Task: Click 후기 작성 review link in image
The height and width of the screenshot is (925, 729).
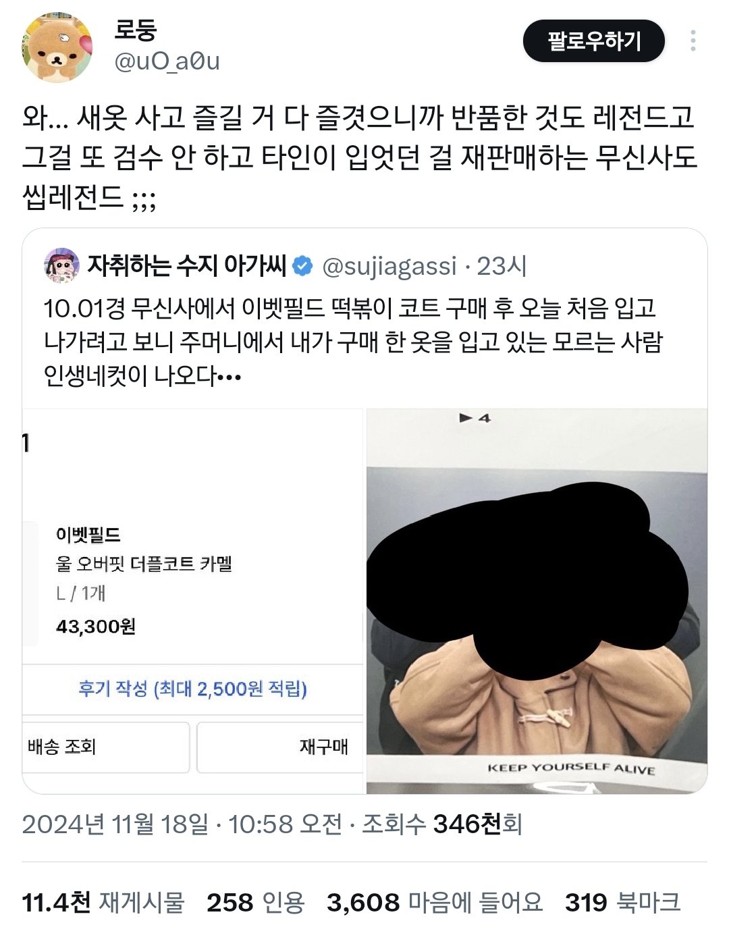Action: [x=193, y=689]
